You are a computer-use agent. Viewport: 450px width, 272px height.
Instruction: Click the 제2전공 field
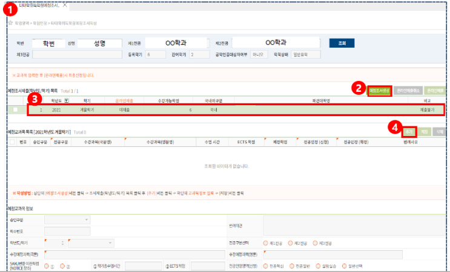click(276, 43)
